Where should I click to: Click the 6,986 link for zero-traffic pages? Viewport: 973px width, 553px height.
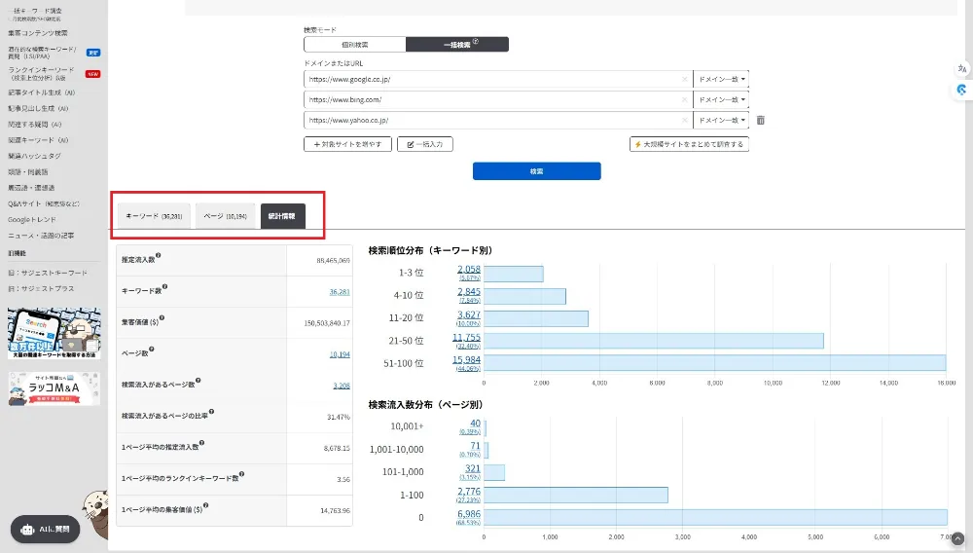[469, 514]
